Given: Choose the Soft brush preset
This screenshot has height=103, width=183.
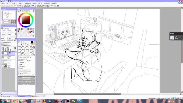Looking at the screenshot, I should (24, 47).
